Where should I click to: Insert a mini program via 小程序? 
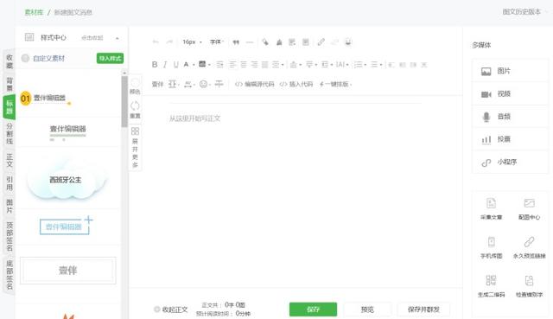tap(510, 162)
